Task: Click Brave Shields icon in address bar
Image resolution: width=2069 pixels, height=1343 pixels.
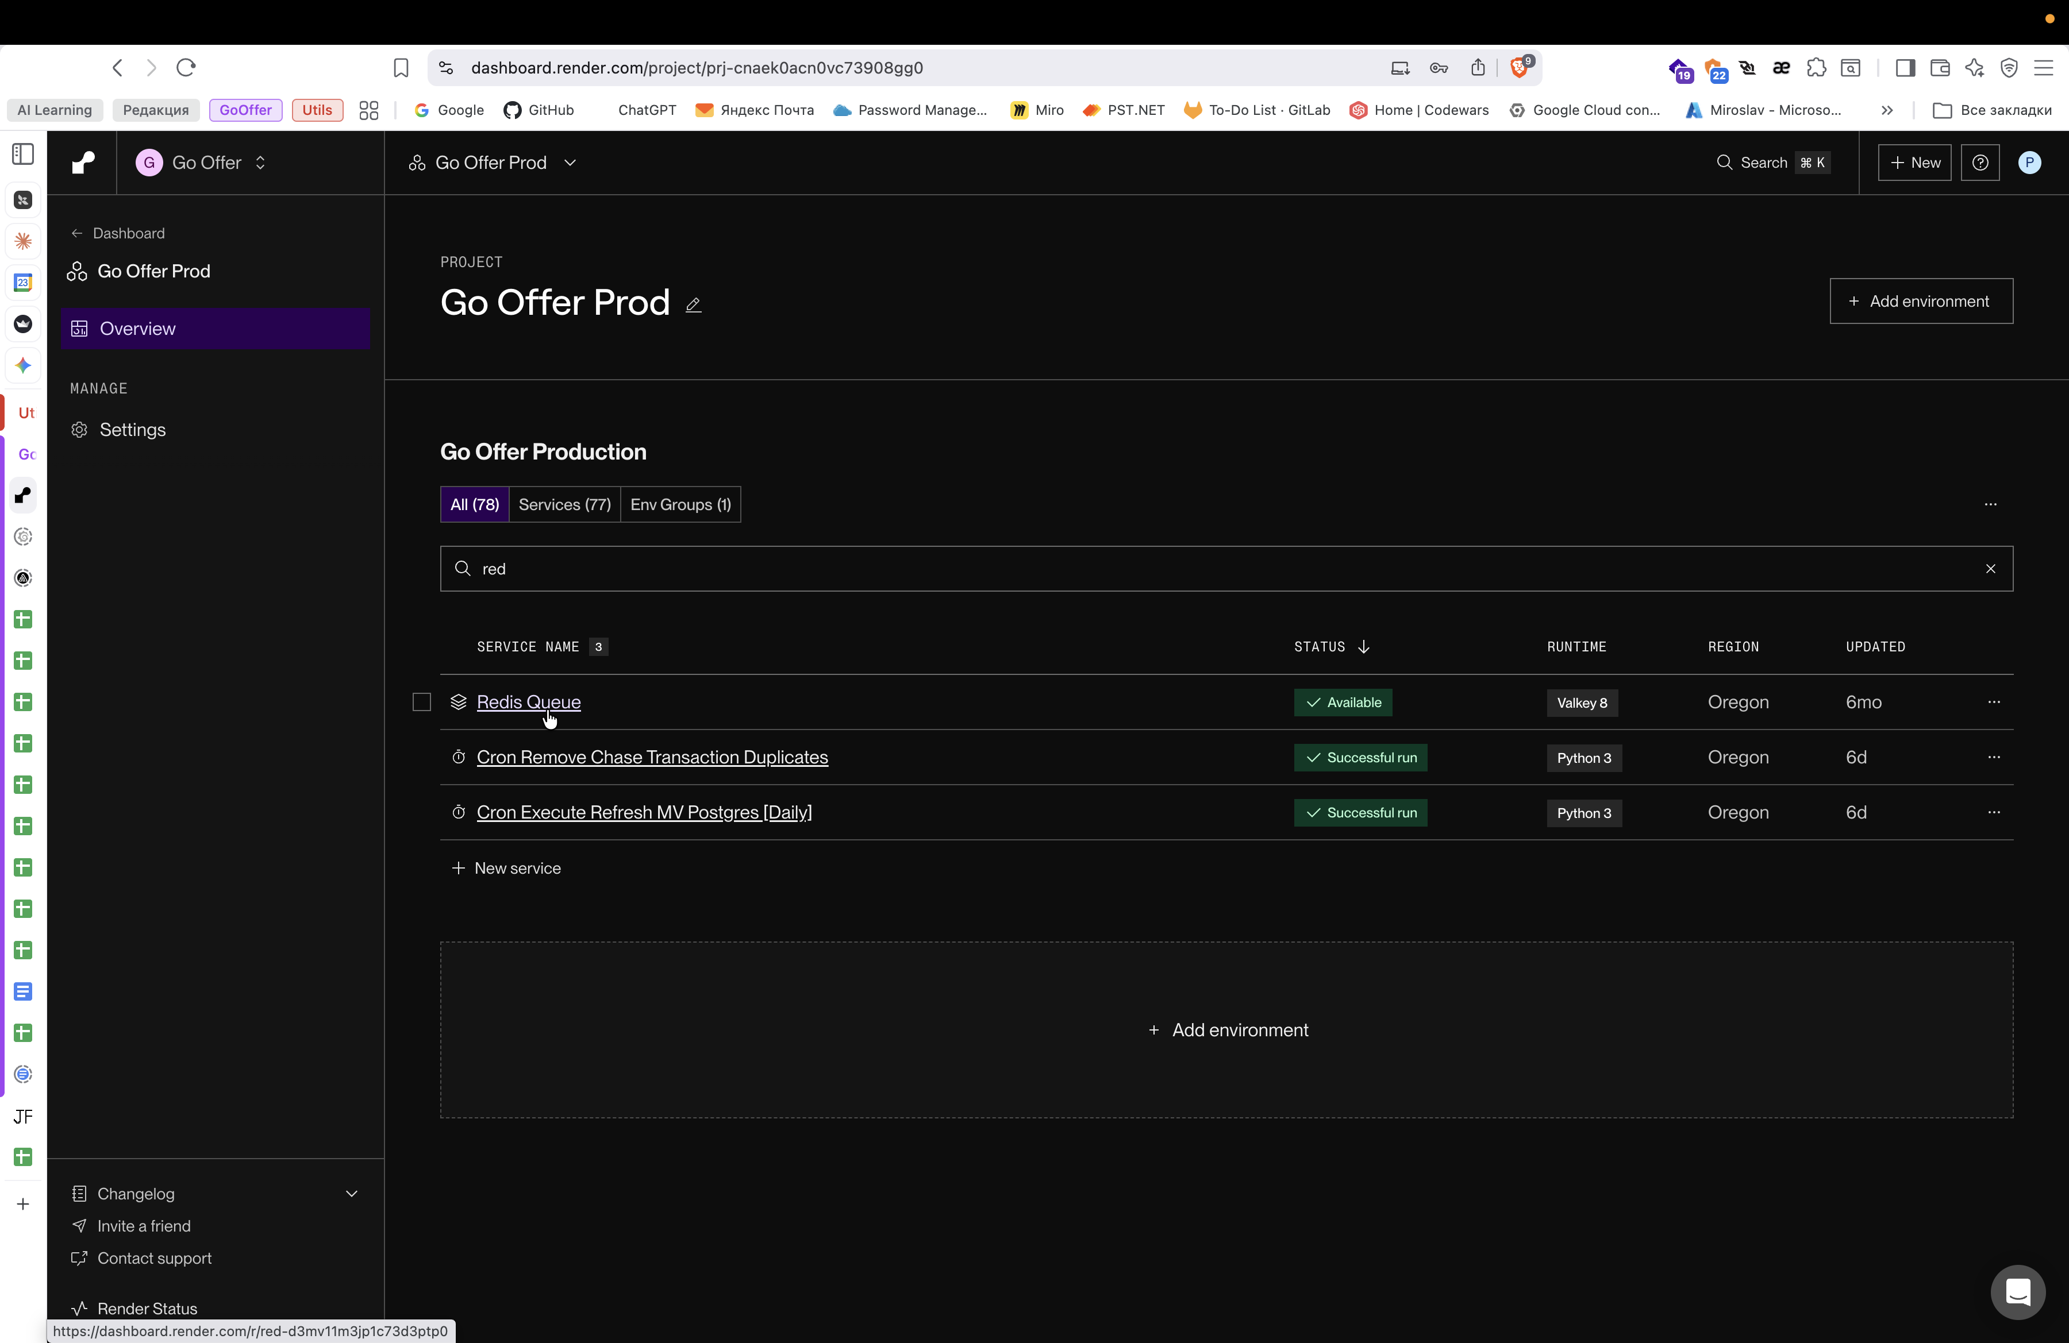Action: tap(1520, 68)
